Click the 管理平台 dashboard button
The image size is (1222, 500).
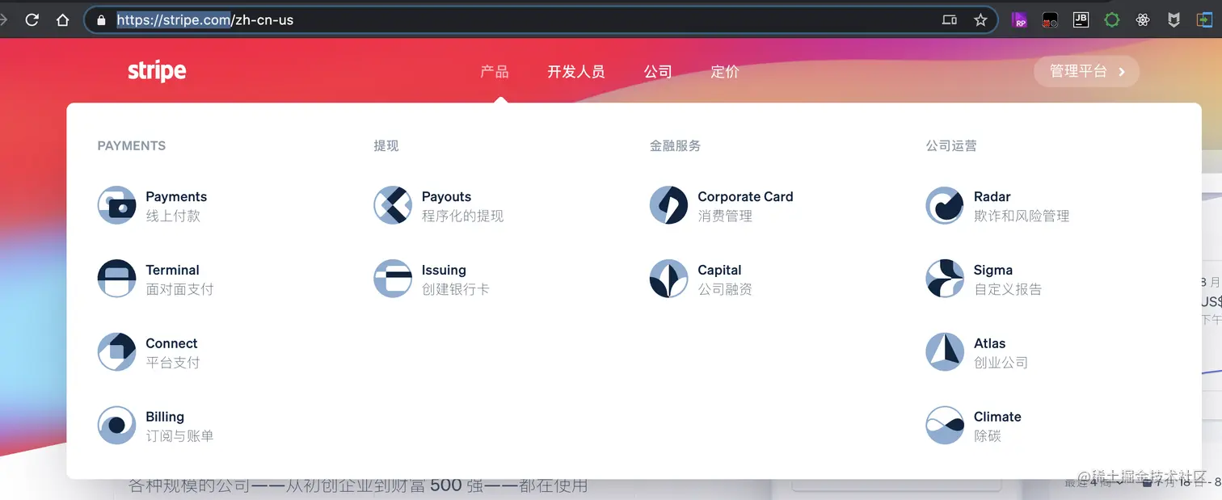pos(1086,71)
